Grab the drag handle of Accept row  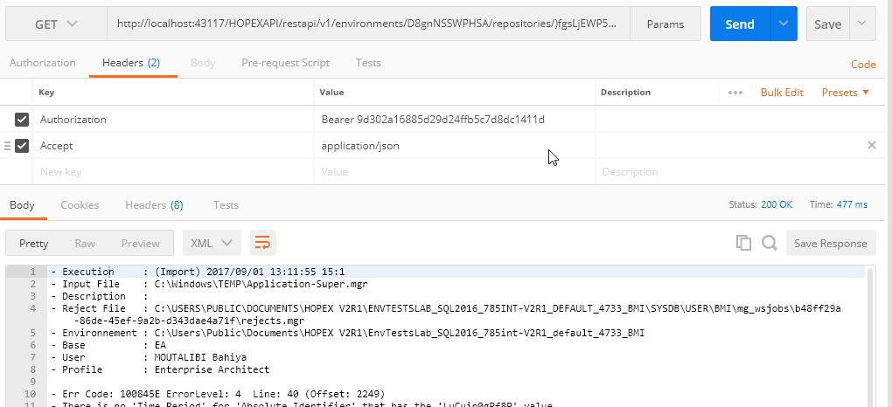click(7, 146)
